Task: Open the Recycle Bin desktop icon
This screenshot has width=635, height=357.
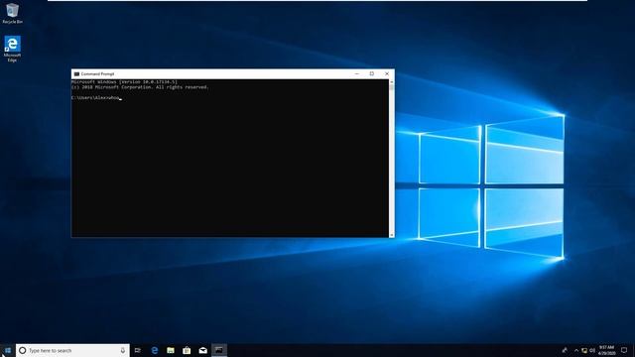Action: (12, 13)
